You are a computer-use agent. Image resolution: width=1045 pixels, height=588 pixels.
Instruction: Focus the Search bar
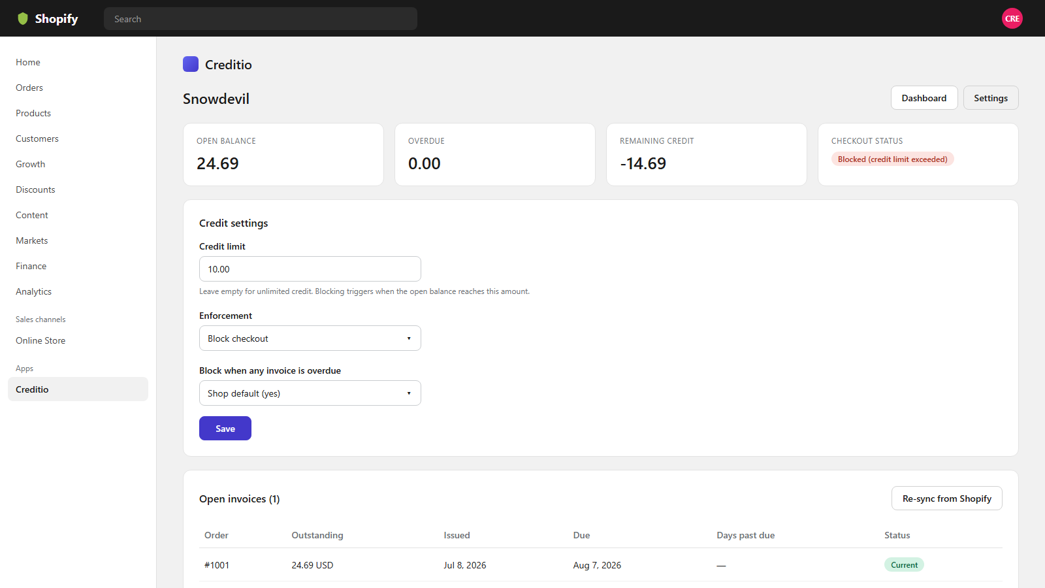pyautogui.click(x=261, y=19)
